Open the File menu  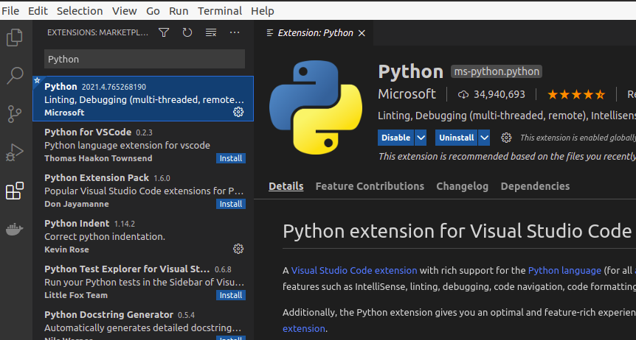pyautogui.click(x=10, y=11)
